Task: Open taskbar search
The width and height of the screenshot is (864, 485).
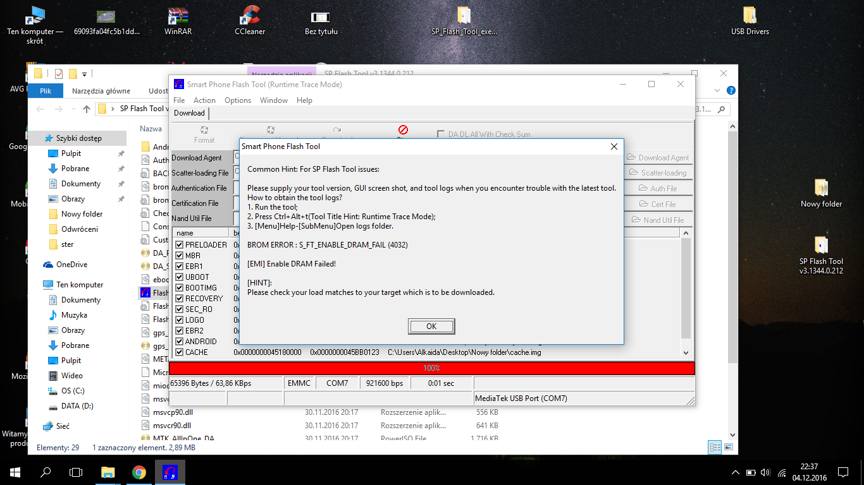Action: [46, 472]
